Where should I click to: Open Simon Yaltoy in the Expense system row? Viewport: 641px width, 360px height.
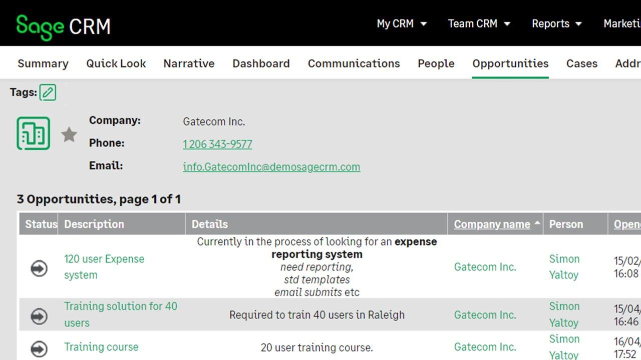point(564,267)
